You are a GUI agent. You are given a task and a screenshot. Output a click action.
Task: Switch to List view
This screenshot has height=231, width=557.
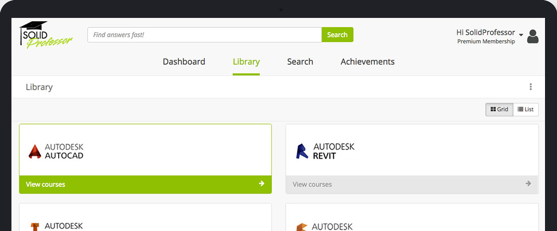[x=525, y=109]
